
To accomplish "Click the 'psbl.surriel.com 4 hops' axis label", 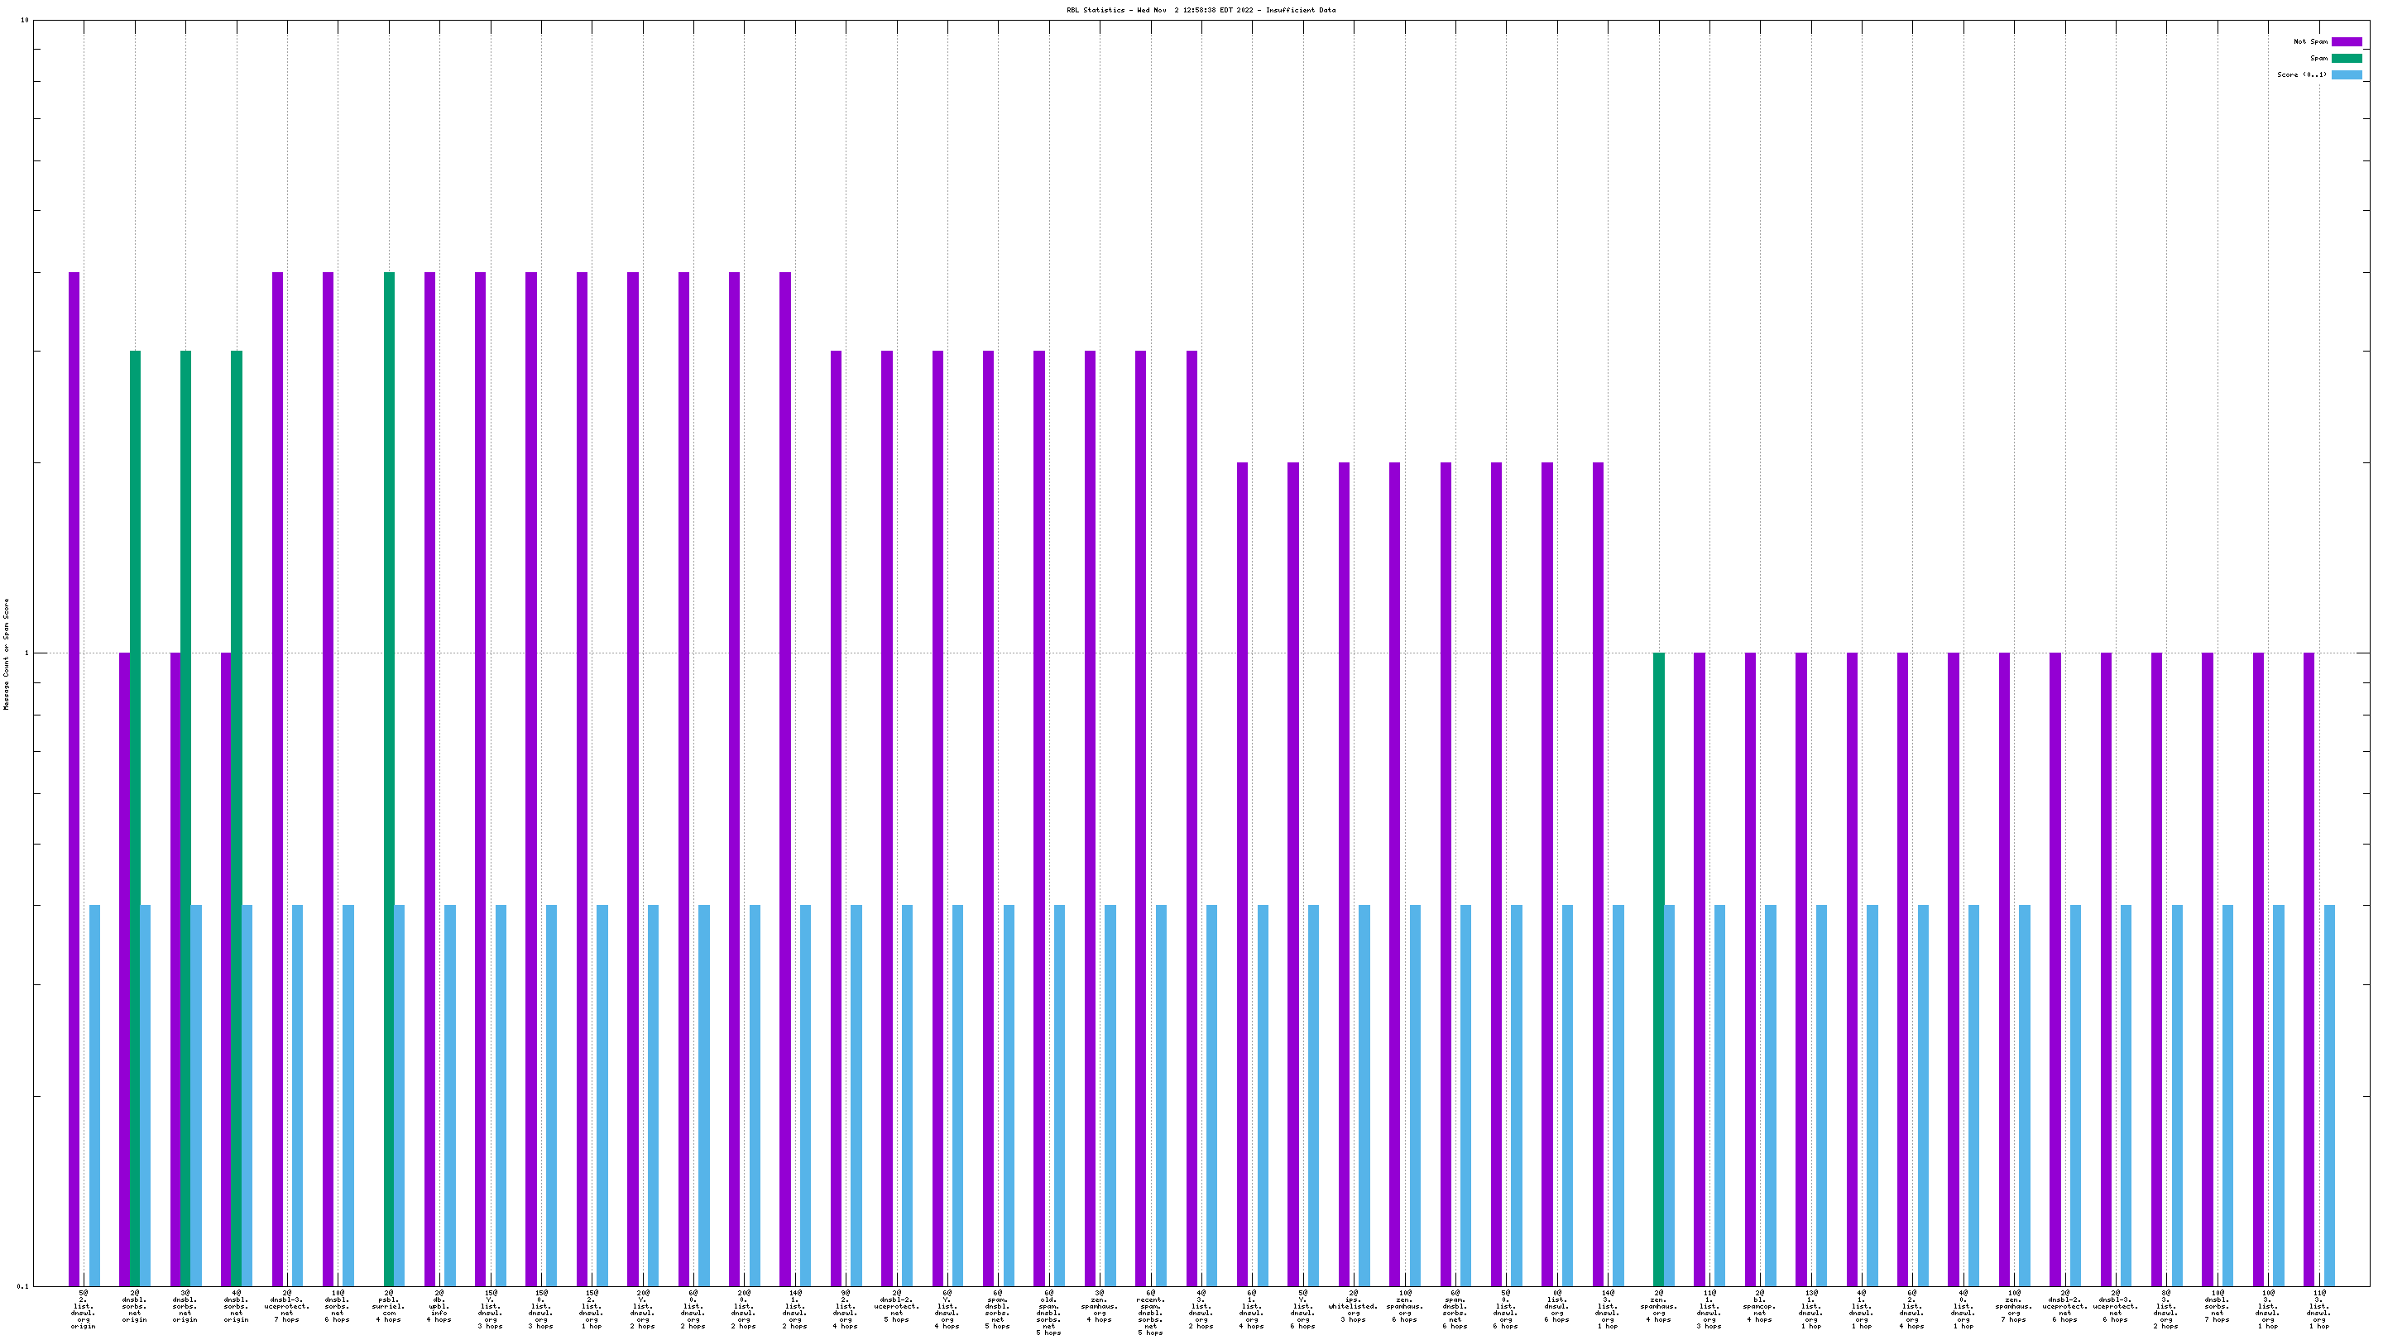I will click(389, 1306).
